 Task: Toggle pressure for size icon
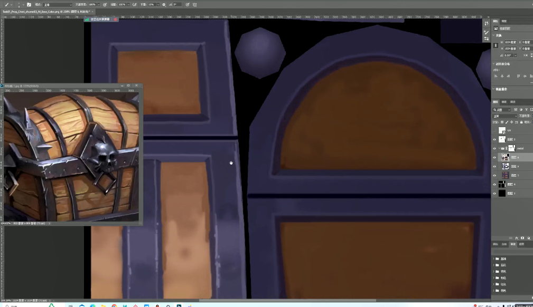188,5
